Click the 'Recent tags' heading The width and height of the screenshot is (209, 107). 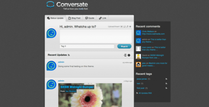tap(144, 74)
